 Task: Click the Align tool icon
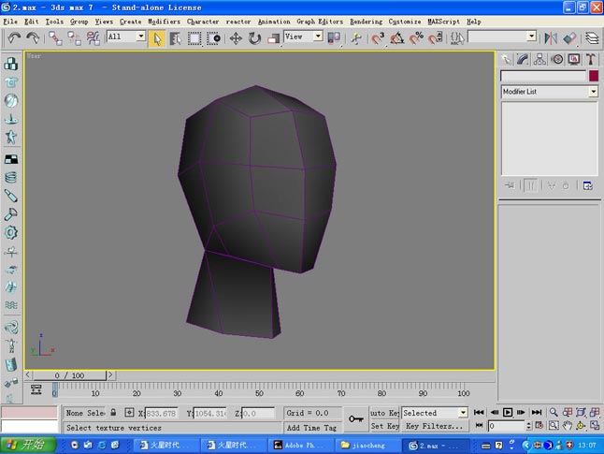tap(569, 38)
